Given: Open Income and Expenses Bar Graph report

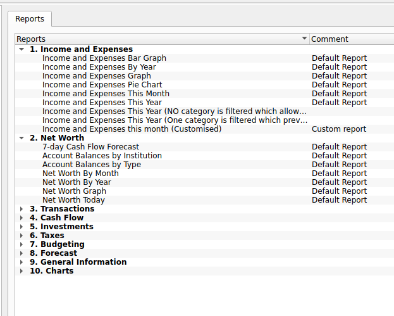Looking at the screenshot, I should click(104, 58).
